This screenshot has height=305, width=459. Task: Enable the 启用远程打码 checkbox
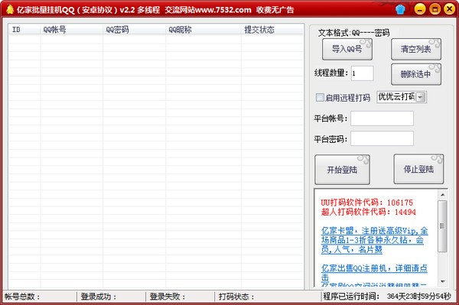tap(320, 97)
